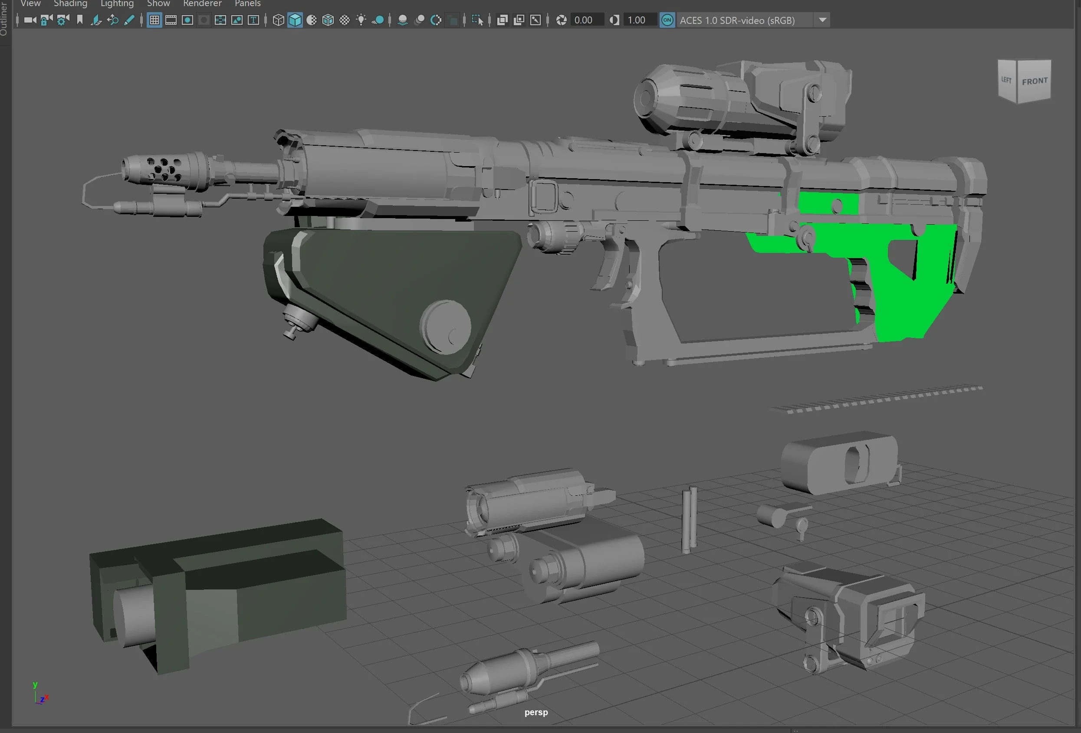The image size is (1081, 733).
Task: Click the Exposure value field 0.00
Action: tap(587, 20)
